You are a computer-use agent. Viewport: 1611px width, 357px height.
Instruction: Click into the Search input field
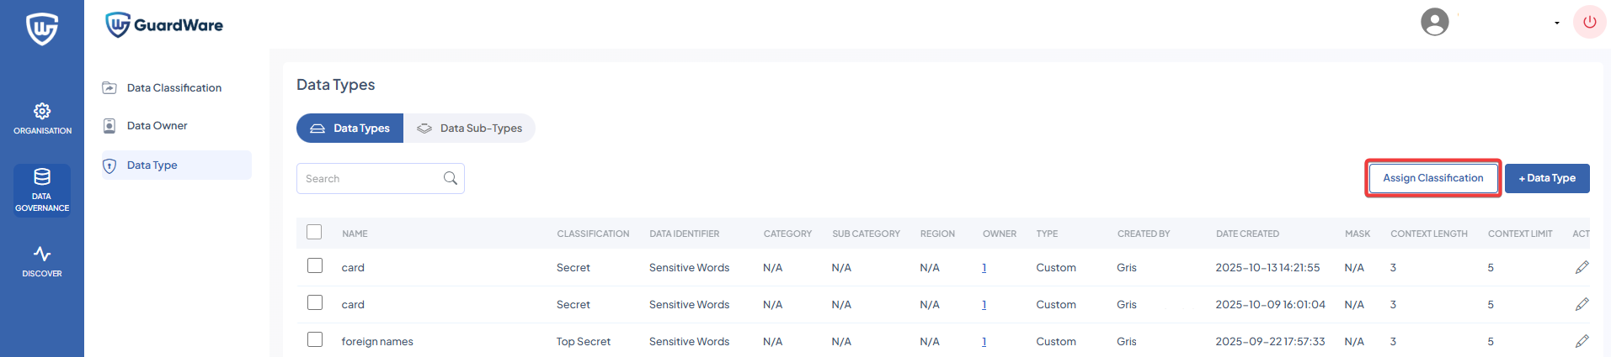(x=371, y=178)
